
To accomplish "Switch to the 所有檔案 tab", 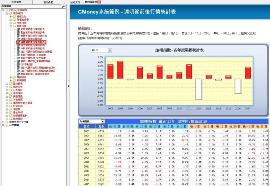I will coord(16,2).
